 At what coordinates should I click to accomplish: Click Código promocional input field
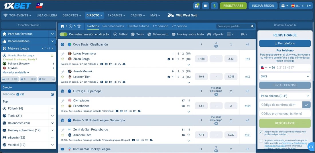pos(285,114)
